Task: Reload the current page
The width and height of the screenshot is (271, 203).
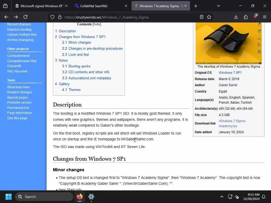Action: coord(25,17)
